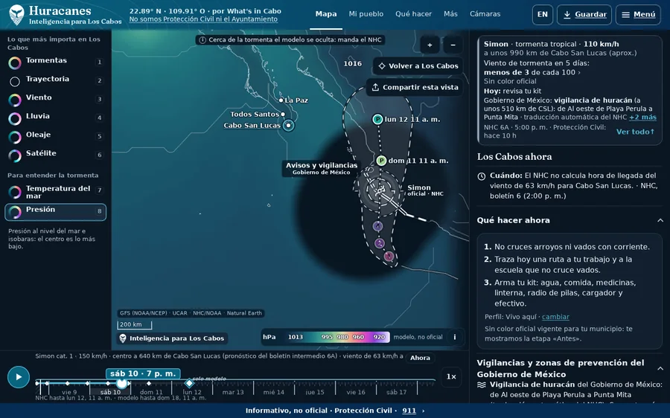Image resolution: width=670 pixels, height=418 pixels.
Task: Click the Guardar download button
Action: click(584, 15)
